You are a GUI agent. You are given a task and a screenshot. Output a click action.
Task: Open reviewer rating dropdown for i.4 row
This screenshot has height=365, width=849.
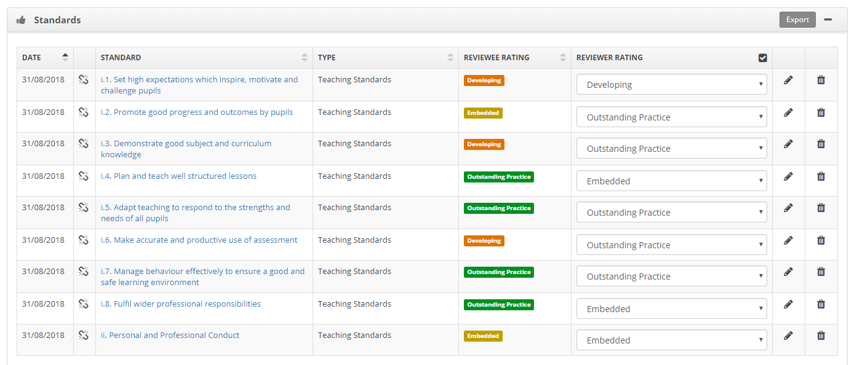click(671, 181)
